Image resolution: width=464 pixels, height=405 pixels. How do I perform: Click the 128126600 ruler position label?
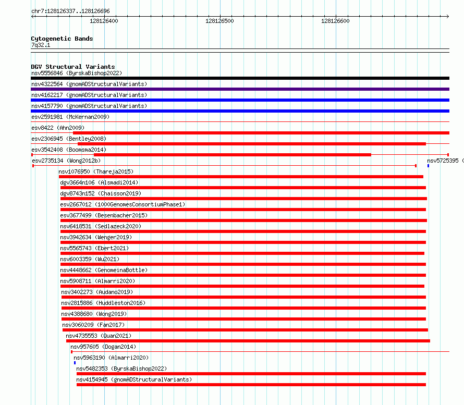click(335, 21)
